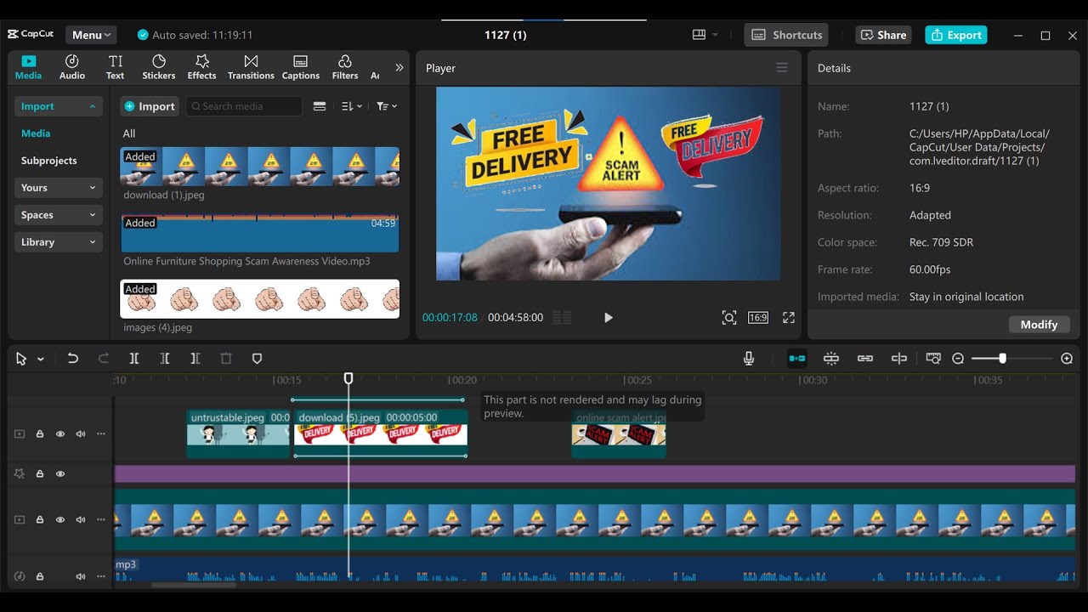Lock the overlay image track
The image size is (1088, 612).
tap(40, 434)
